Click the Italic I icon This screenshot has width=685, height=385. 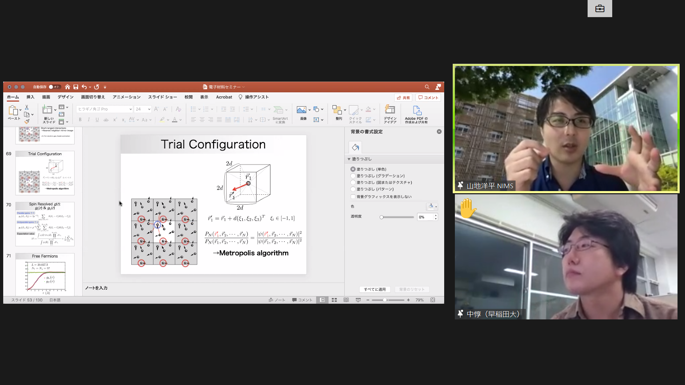click(x=88, y=120)
